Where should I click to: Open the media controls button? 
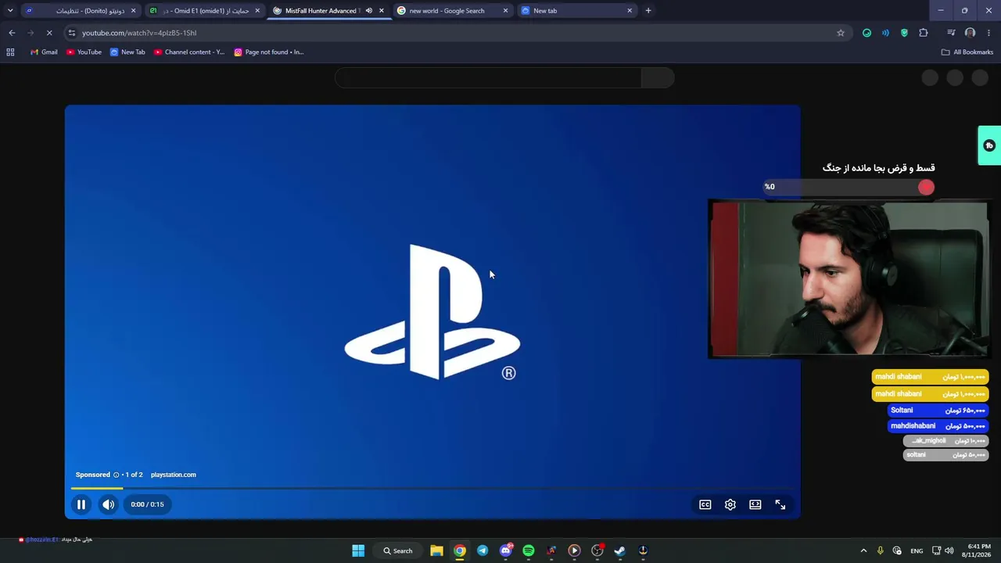tap(951, 33)
